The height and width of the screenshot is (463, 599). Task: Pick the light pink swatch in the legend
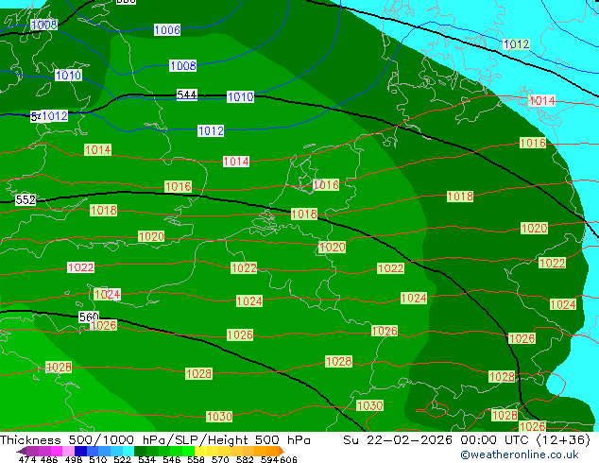(x=68, y=451)
